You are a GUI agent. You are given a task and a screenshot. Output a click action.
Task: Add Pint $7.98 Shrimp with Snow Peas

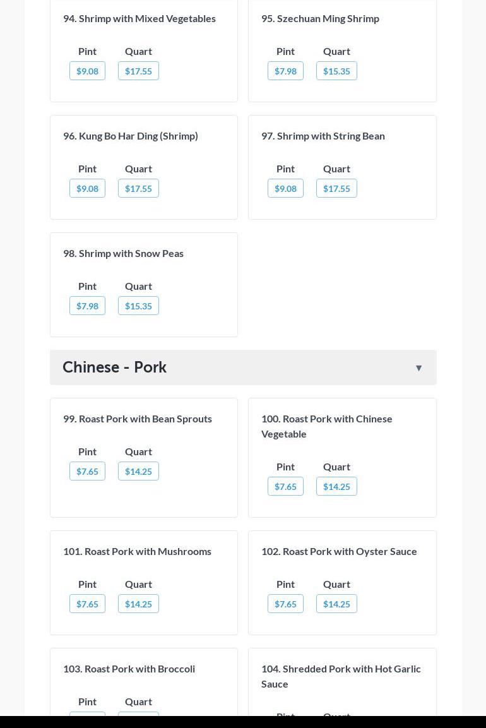tap(87, 306)
